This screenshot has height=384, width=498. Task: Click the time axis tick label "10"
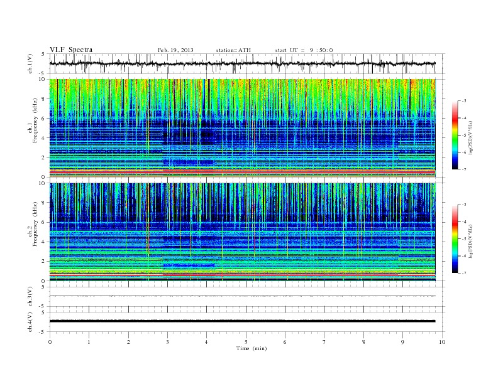coord(442,342)
